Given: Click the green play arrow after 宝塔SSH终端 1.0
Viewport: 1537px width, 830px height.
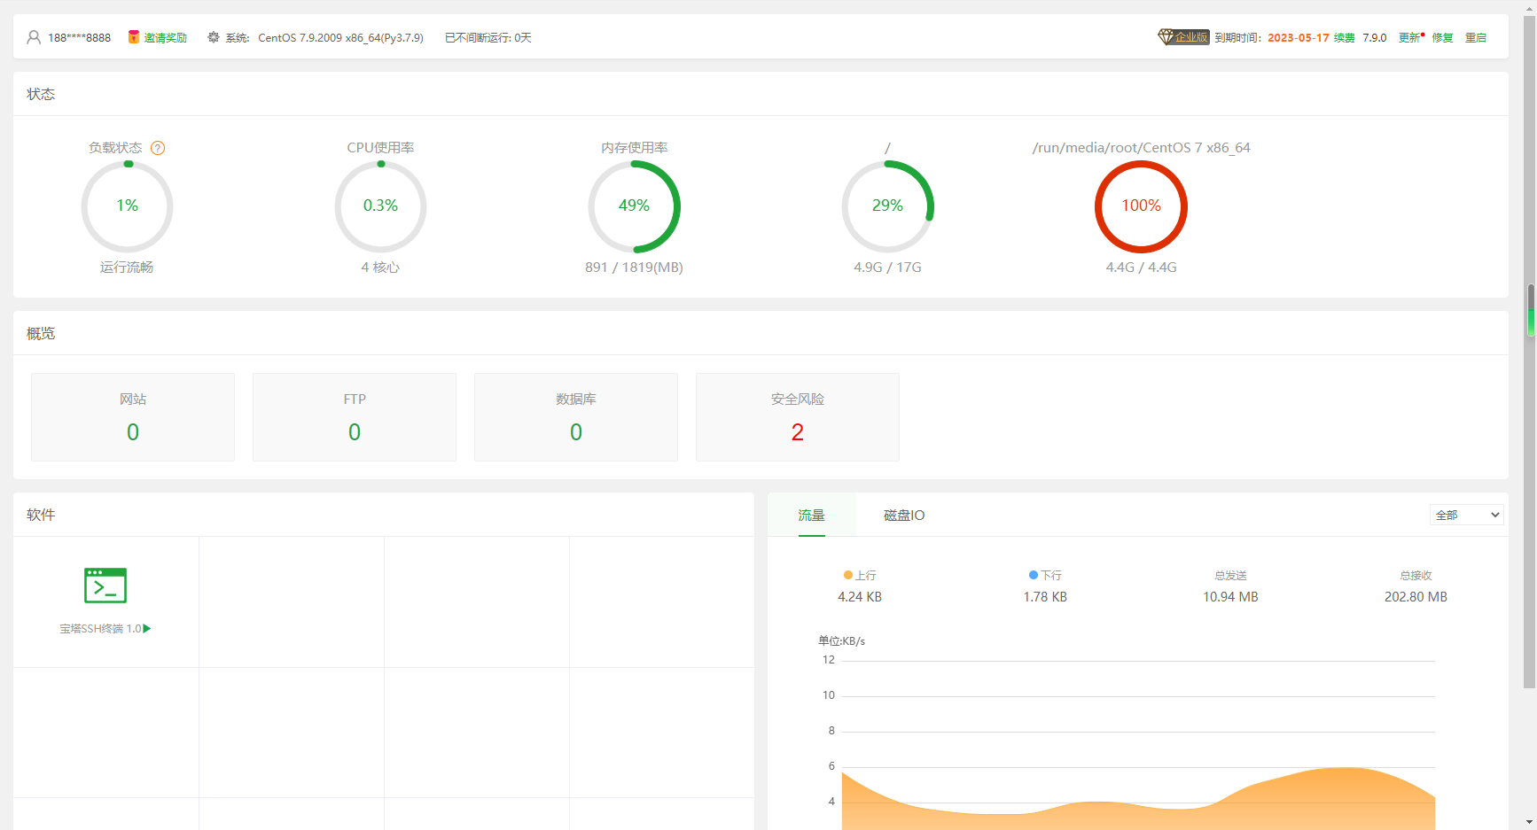Looking at the screenshot, I should (x=147, y=628).
